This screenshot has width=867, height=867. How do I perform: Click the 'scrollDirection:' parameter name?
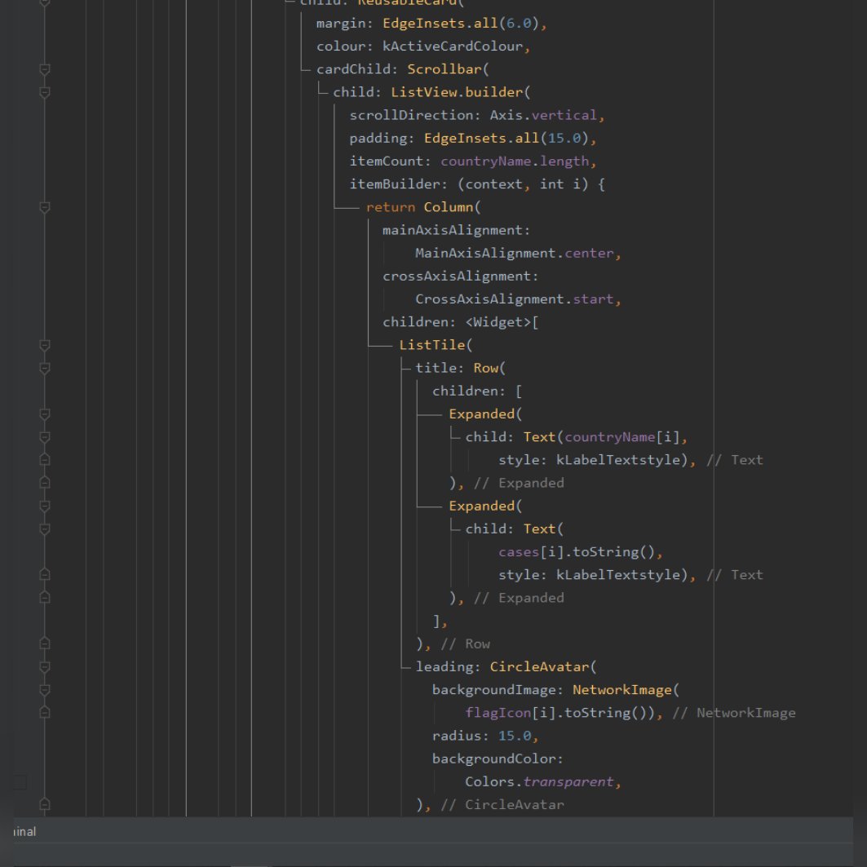pyautogui.click(x=414, y=115)
